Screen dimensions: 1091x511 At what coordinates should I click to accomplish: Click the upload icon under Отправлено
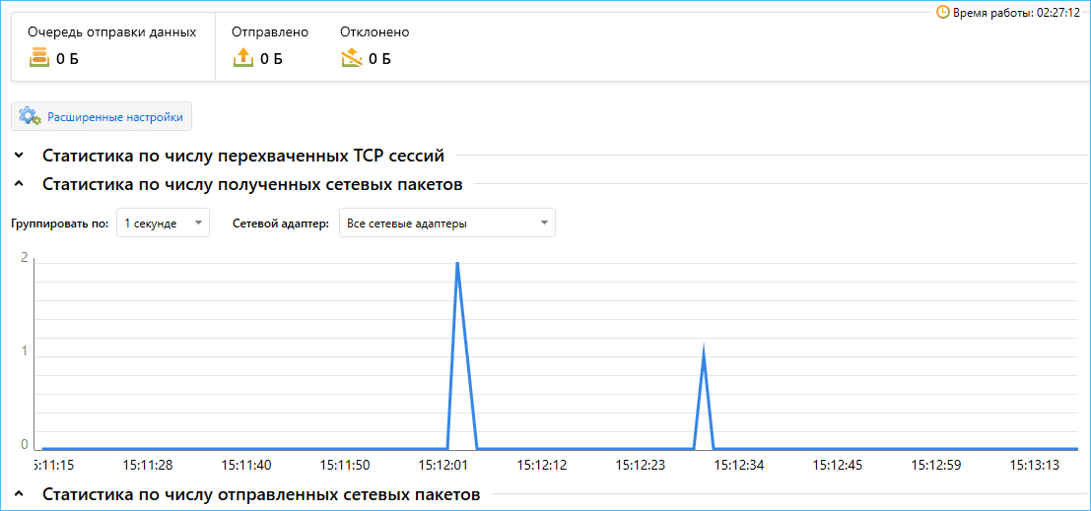click(242, 58)
